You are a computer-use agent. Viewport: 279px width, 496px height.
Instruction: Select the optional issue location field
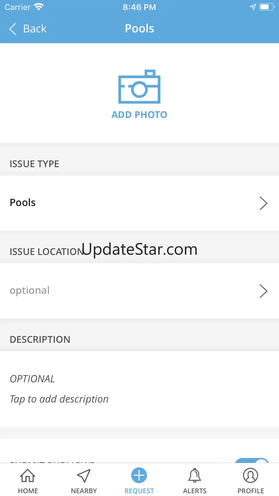click(139, 291)
